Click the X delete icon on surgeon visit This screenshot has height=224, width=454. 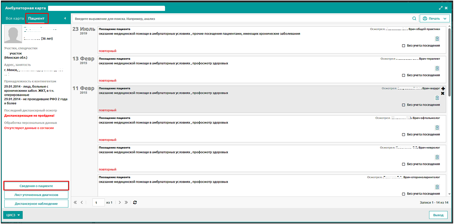point(443,93)
